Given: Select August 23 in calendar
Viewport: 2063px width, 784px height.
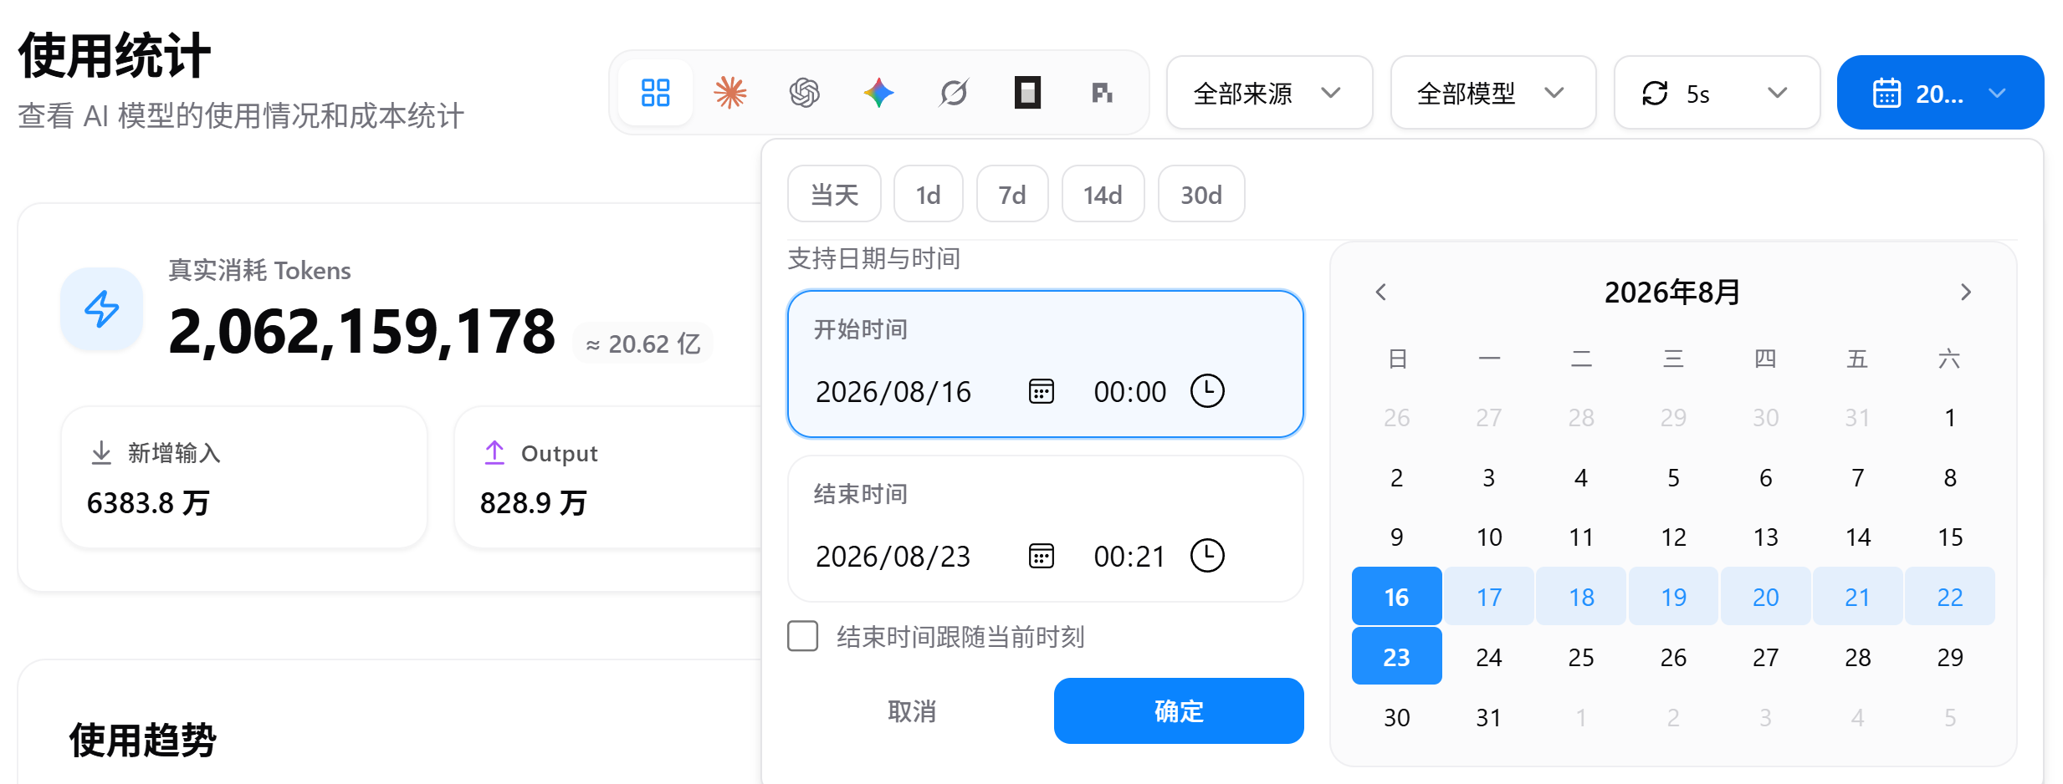Looking at the screenshot, I should [1396, 657].
